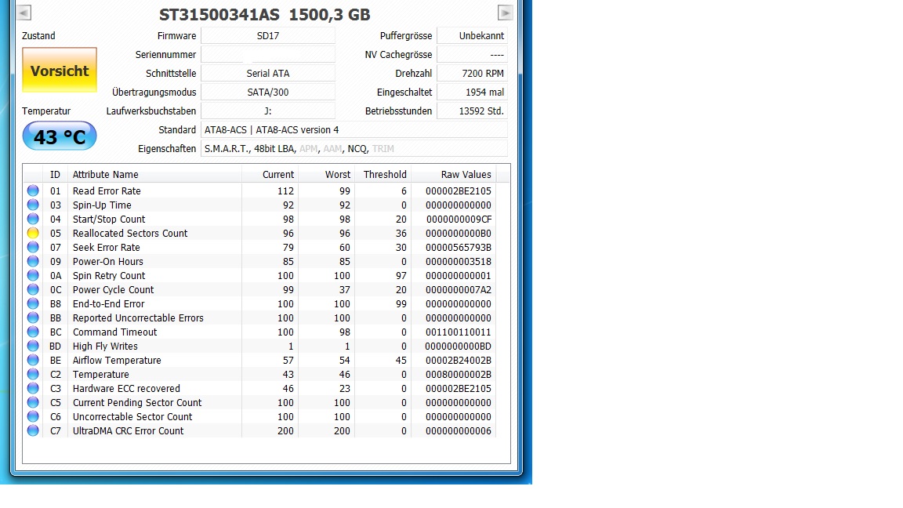
Task: Click the Worst column header
Action: click(x=326, y=174)
